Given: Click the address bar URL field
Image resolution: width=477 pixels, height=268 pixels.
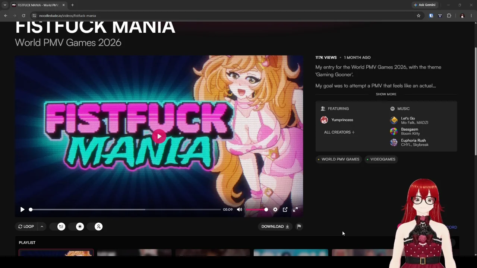Looking at the screenshot, I should pos(224,16).
